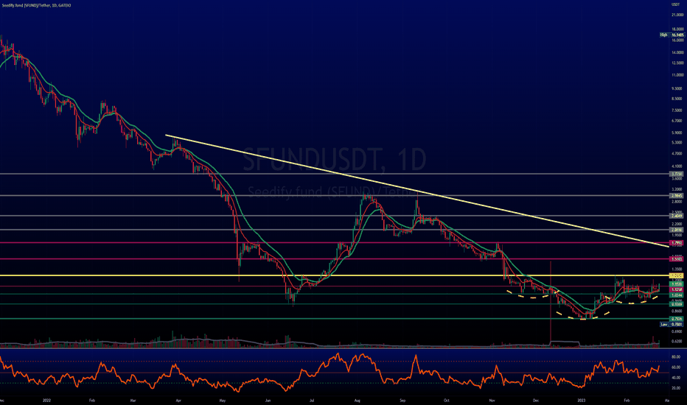This screenshot has height=405, width=687.
Task: Click the Mar label on time axis
Action: pos(133,400)
